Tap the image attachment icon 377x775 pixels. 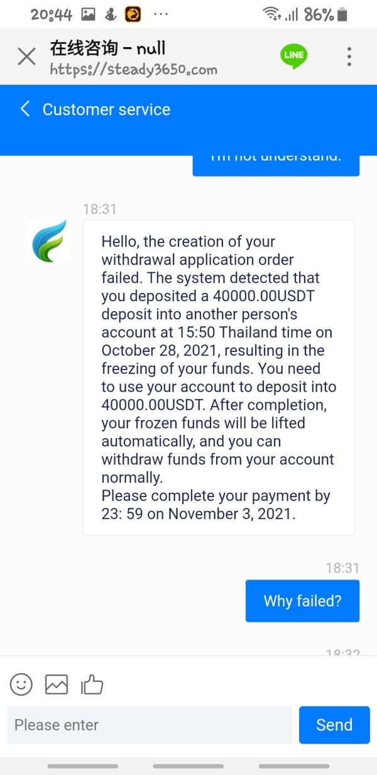click(57, 684)
